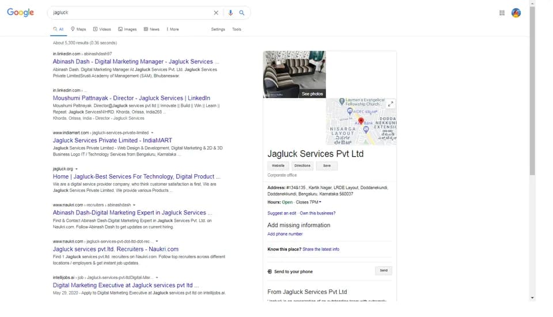Image resolution: width=553 pixels, height=317 pixels.
Task: Click the Send button
Action: tap(384, 270)
